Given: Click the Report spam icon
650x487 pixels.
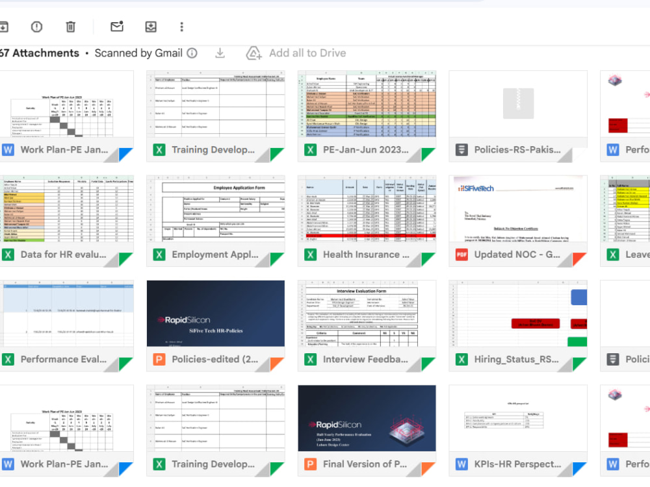Looking at the screenshot, I should tap(36, 27).
